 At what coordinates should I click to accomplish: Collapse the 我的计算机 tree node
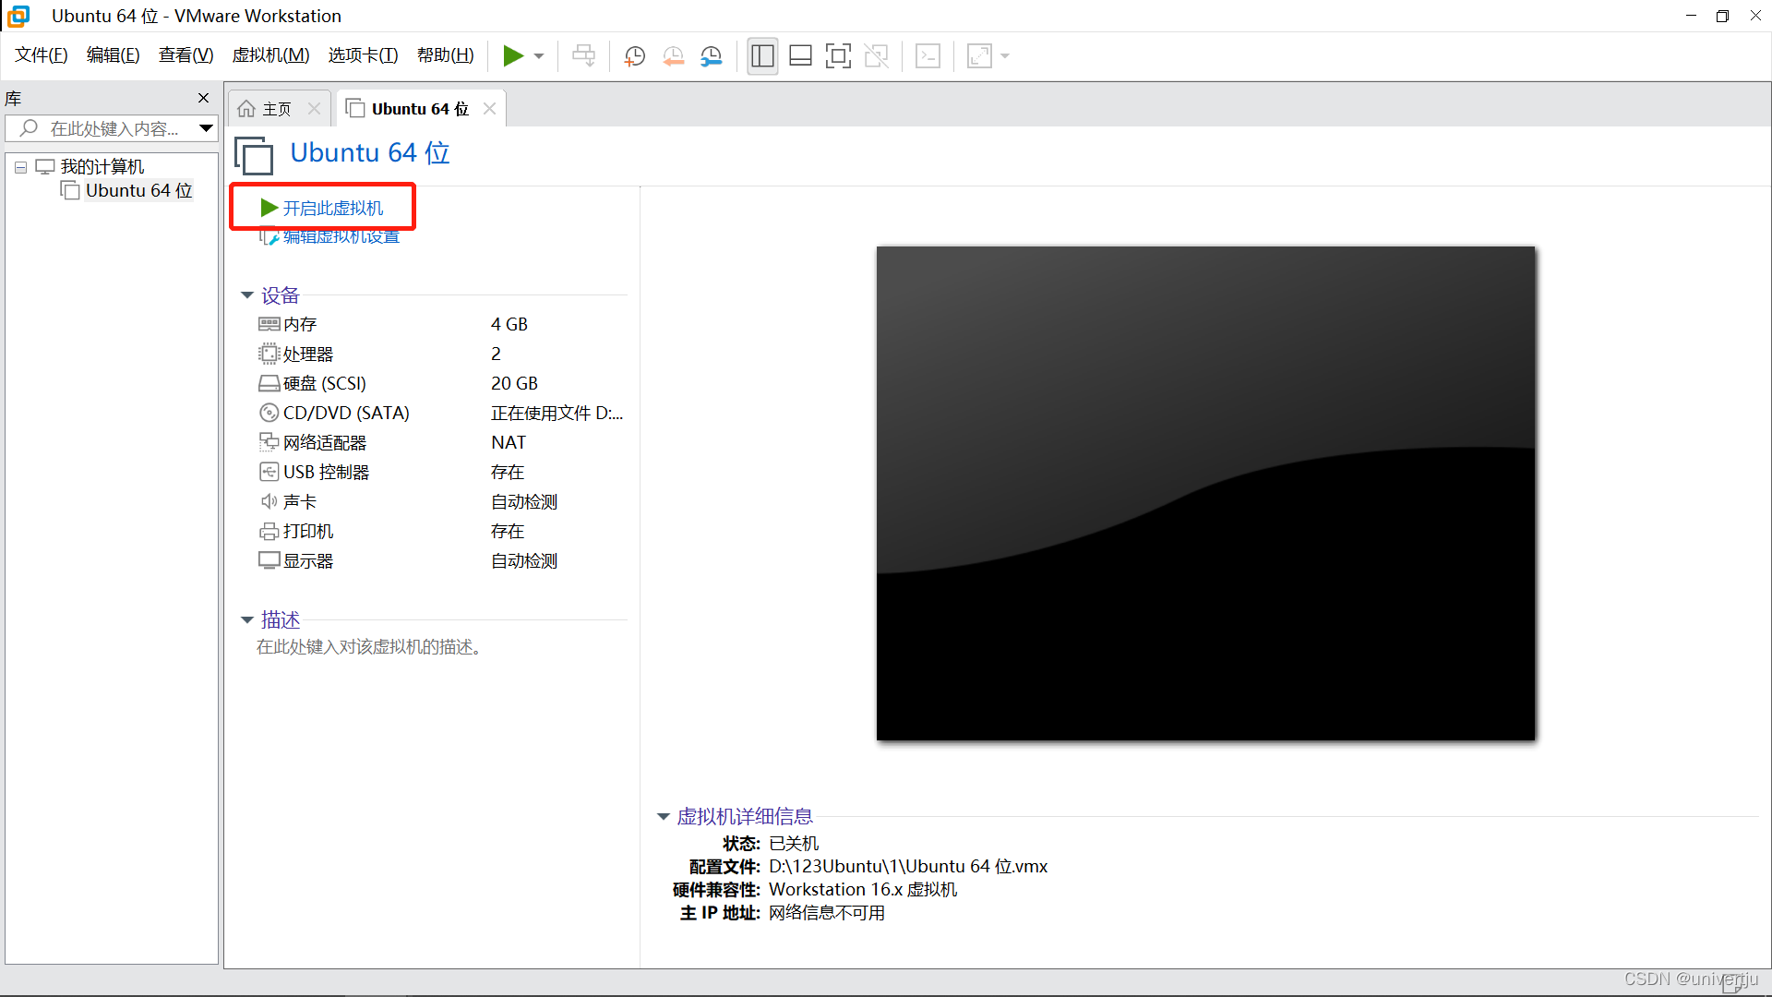coord(20,166)
